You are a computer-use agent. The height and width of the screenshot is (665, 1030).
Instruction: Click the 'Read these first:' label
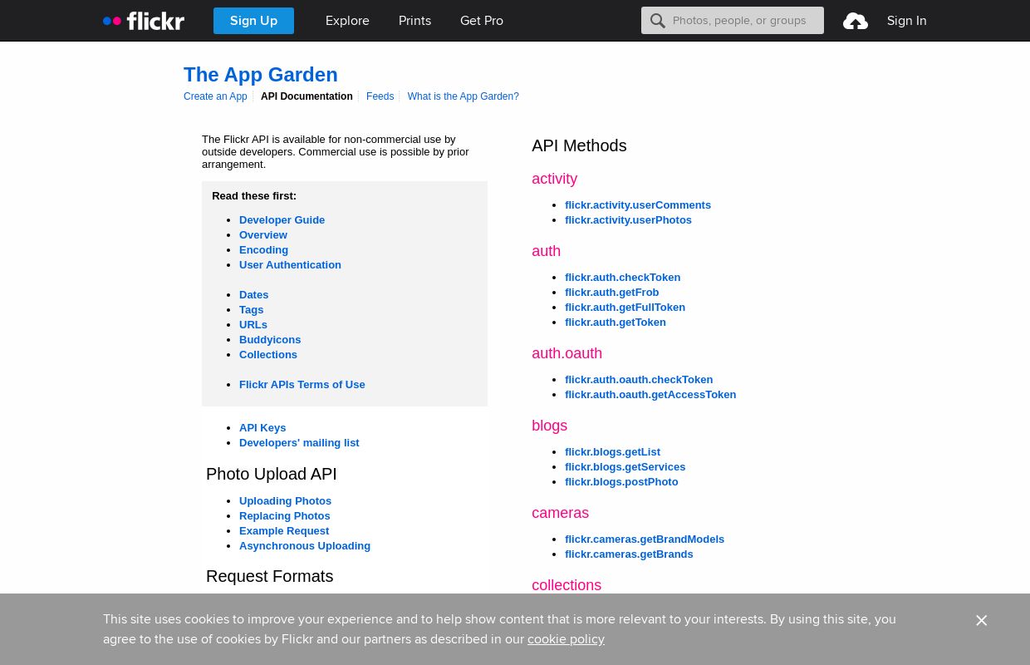click(x=254, y=196)
